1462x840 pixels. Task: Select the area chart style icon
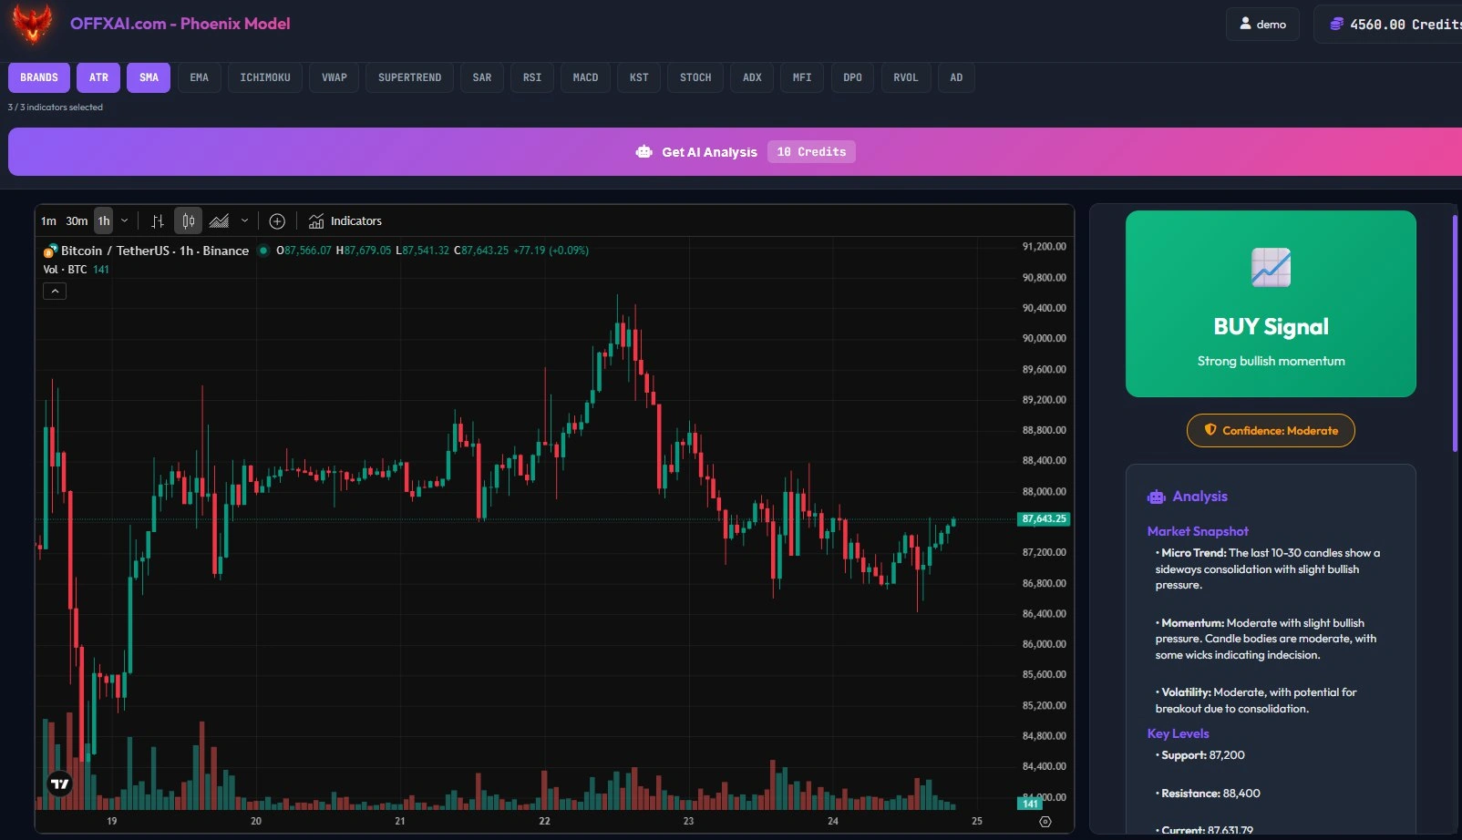click(219, 220)
